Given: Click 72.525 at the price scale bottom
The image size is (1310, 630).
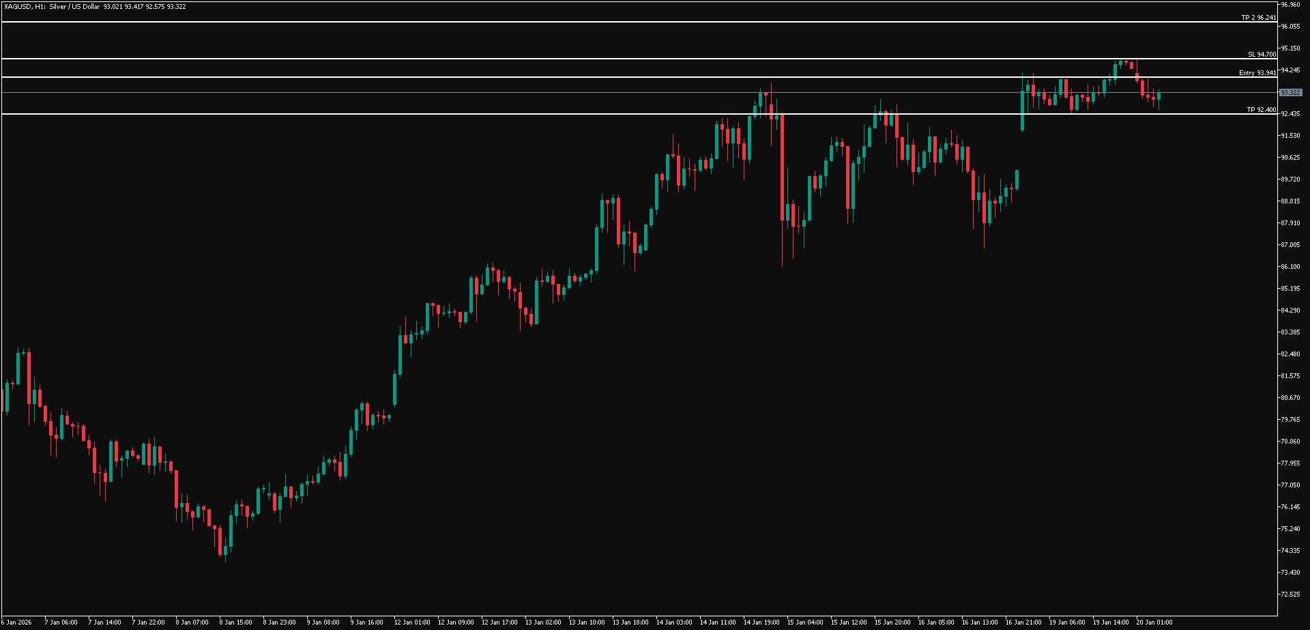Looking at the screenshot, I should pos(1290,595).
